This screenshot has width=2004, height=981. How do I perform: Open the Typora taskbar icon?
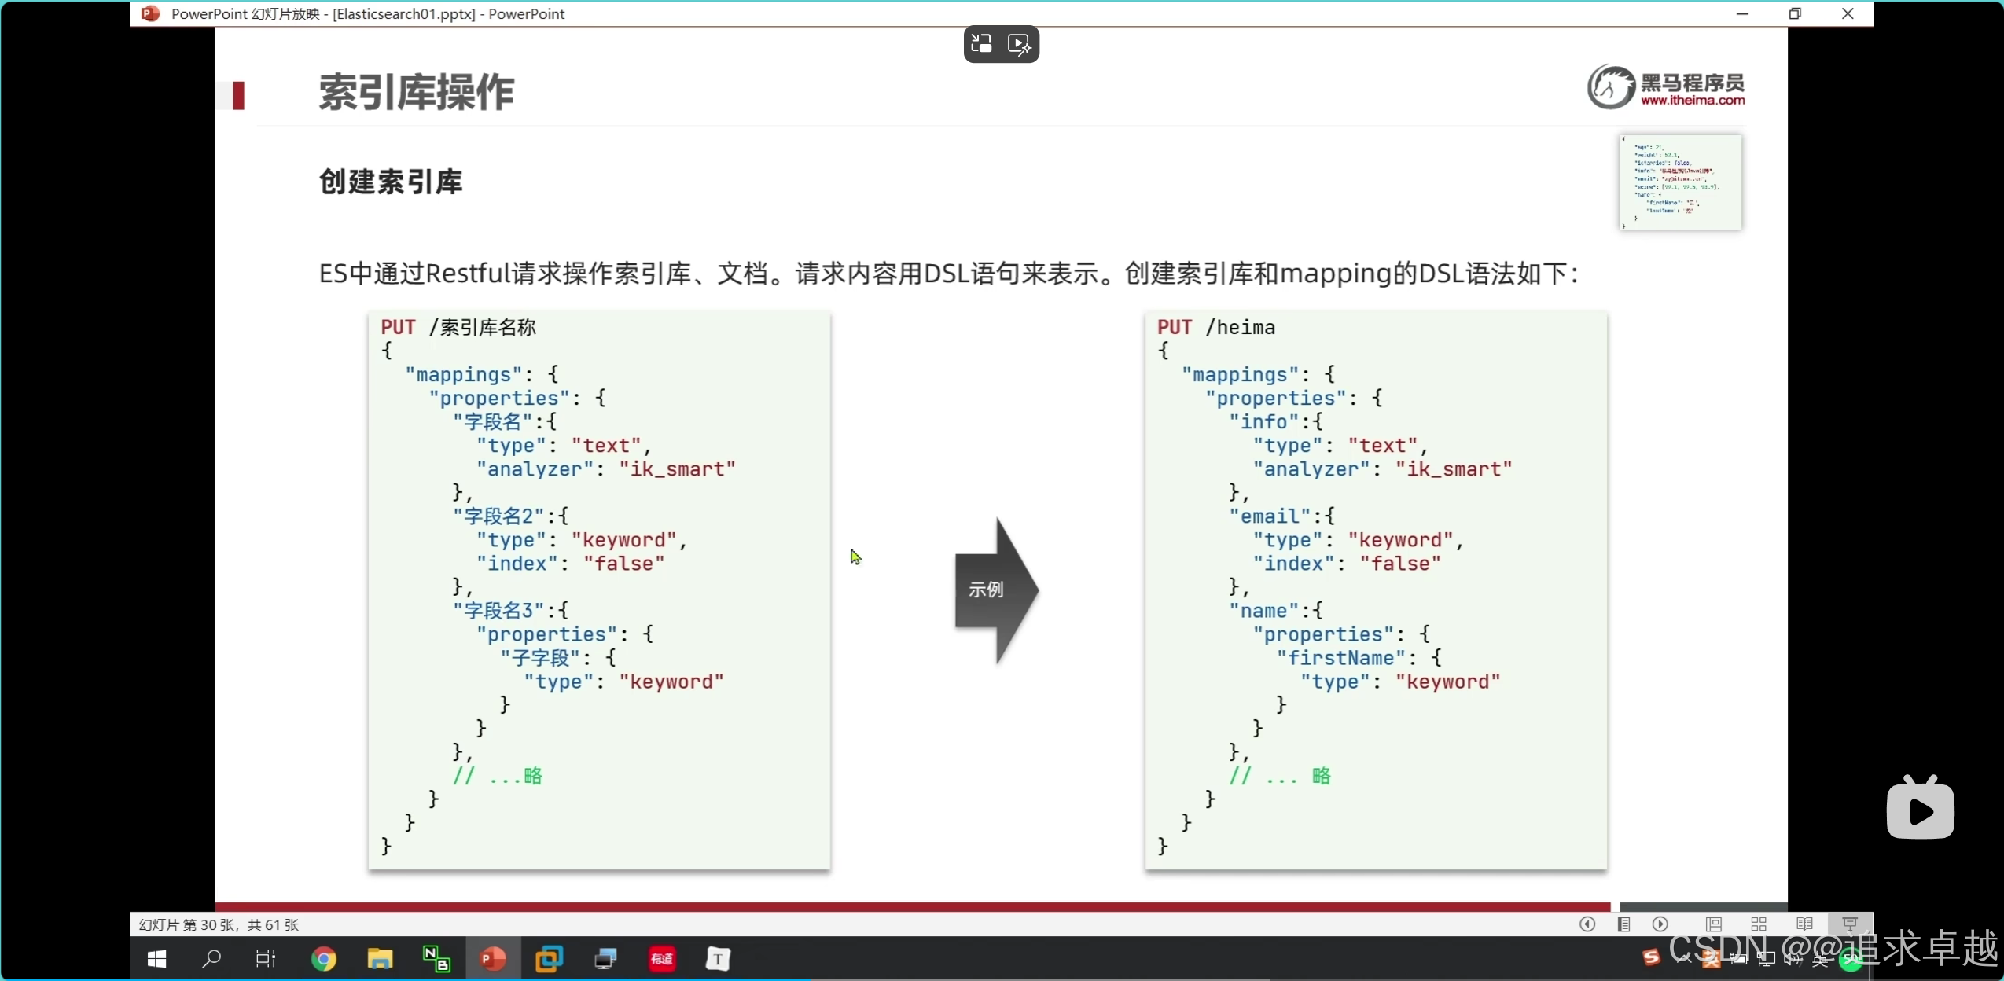tap(718, 959)
